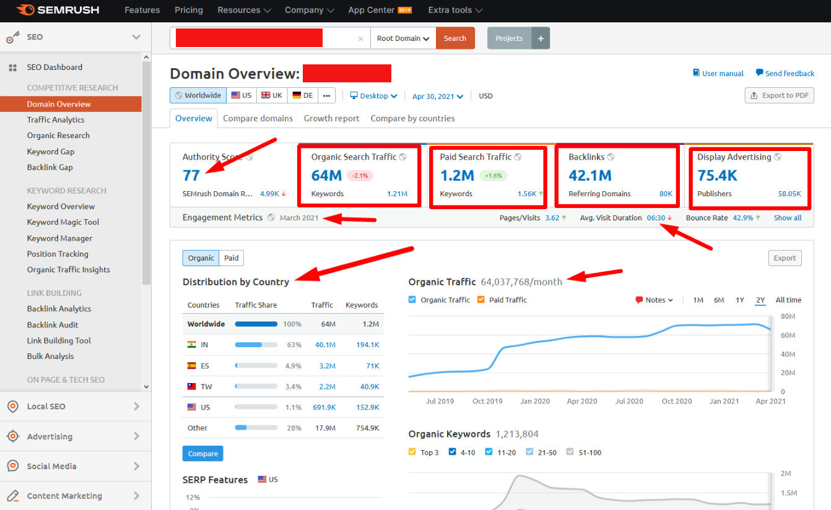This screenshot has width=831, height=510.
Task: Select the 1Y chart time range
Action: point(740,300)
